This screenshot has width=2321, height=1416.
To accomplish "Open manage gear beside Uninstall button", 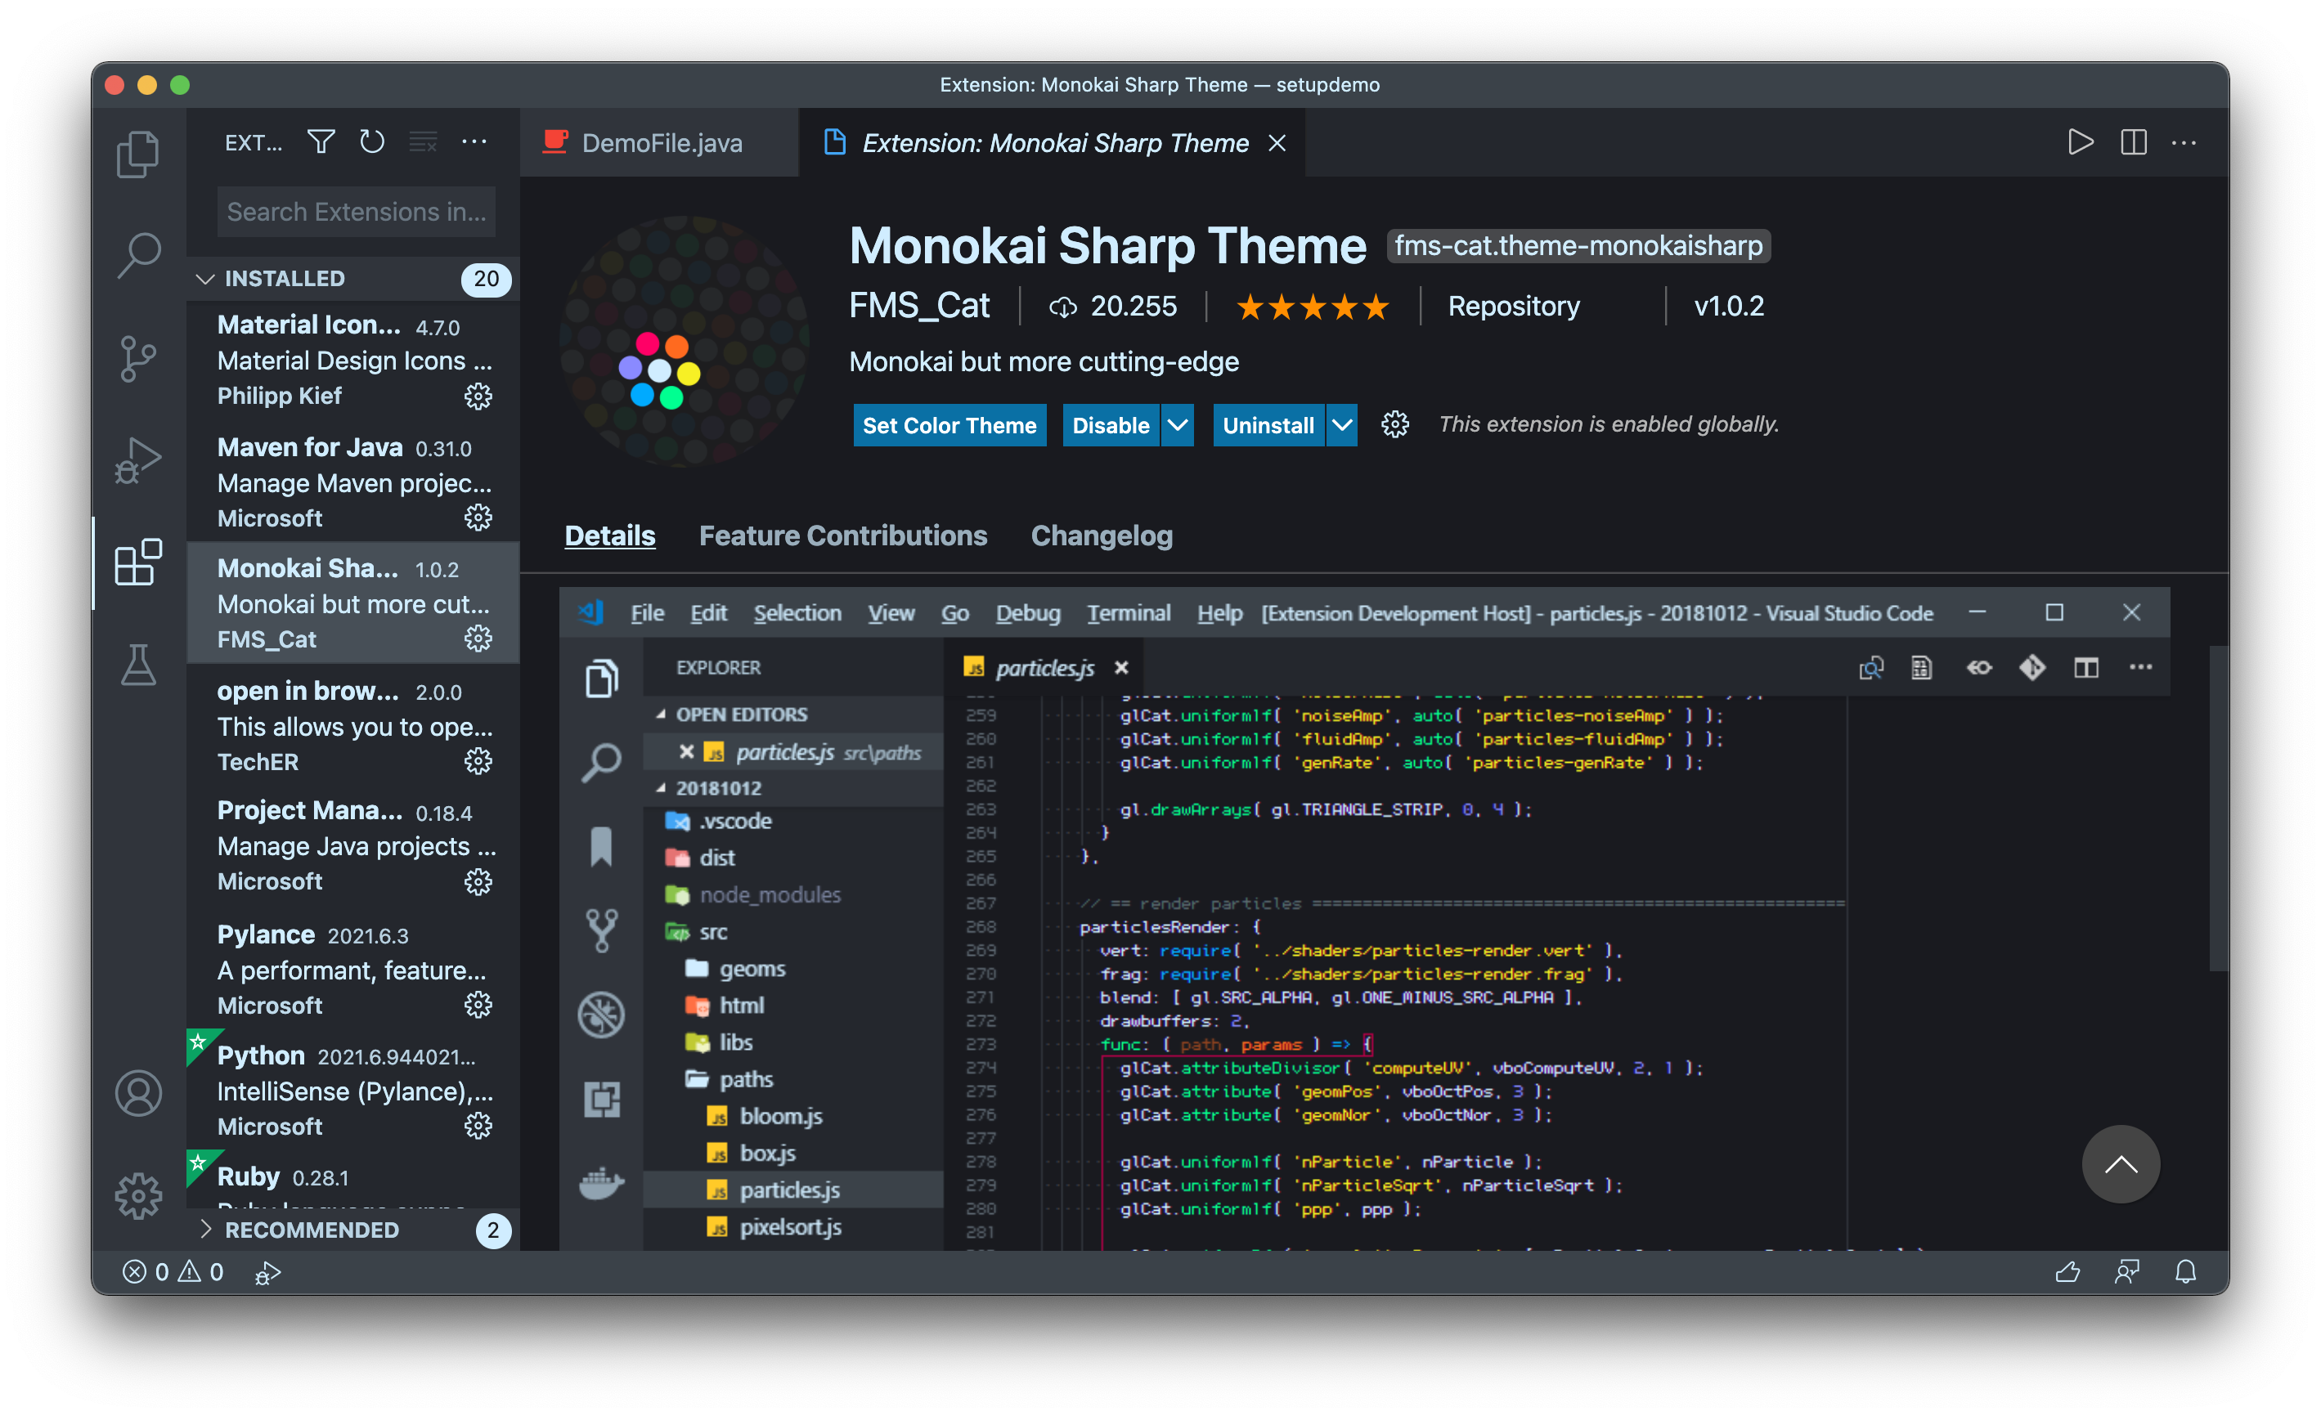I will (x=1395, y=424).
